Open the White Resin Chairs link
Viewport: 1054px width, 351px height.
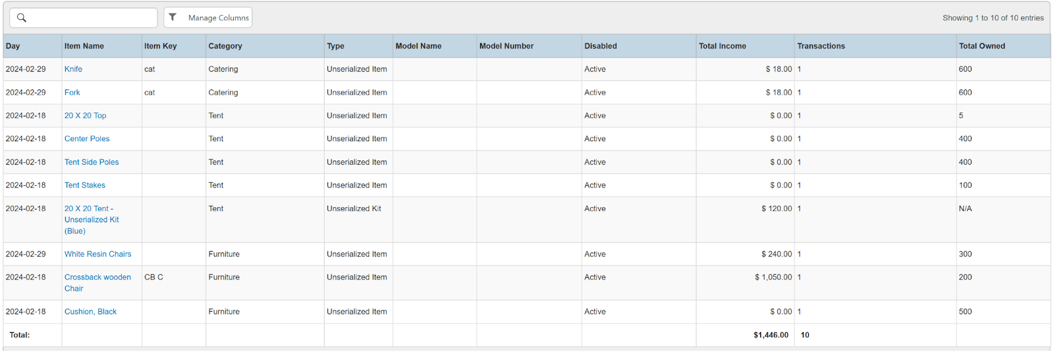point(97,254)
